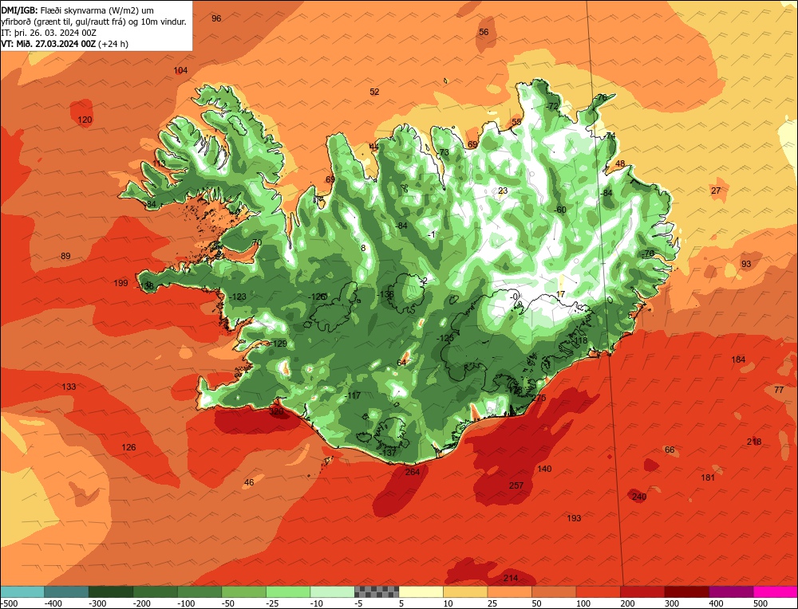Click the legend swatch between -500 and -400
This screenshot has height=609, width=798.
(22, 591)
